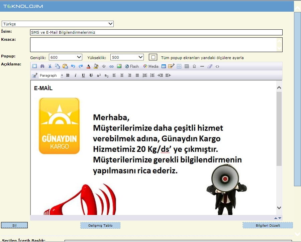Toggle bold formatting
The width and height of the screenshot is (301, 242).
[68, 75]
